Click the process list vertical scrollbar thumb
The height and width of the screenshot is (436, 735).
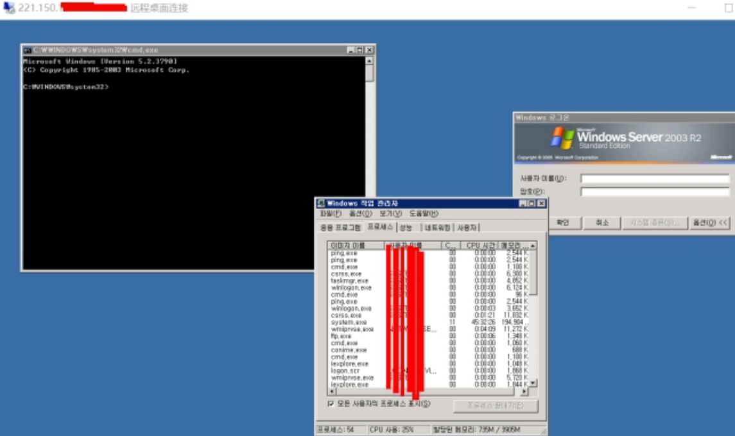(x=533, y=272)
